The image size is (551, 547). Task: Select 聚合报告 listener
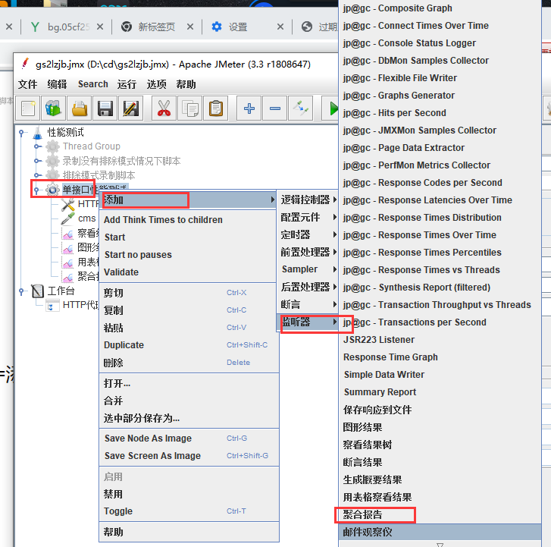point(440,514)
